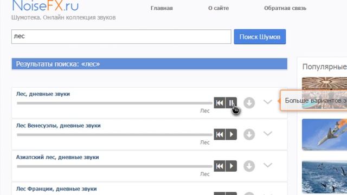The width and height of the screenshot is (347, 195).
Task: Focus the search field containing "лес"
Action: tap(121, 36)
